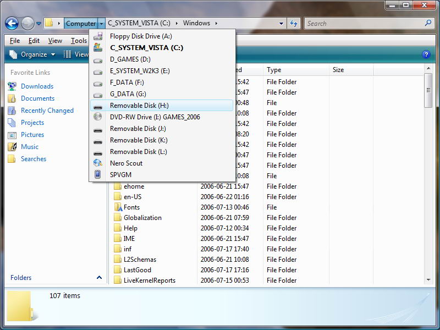Select Removable Disk (J:)
This screenshot has height=330, width=440.
162,129
